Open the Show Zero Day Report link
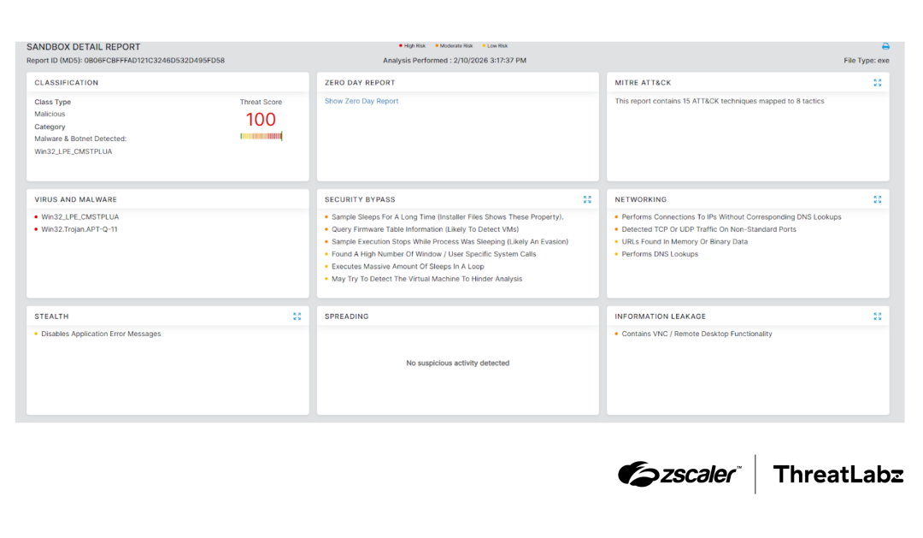Viewport: 923px width, 538px height. coord(362,101)
